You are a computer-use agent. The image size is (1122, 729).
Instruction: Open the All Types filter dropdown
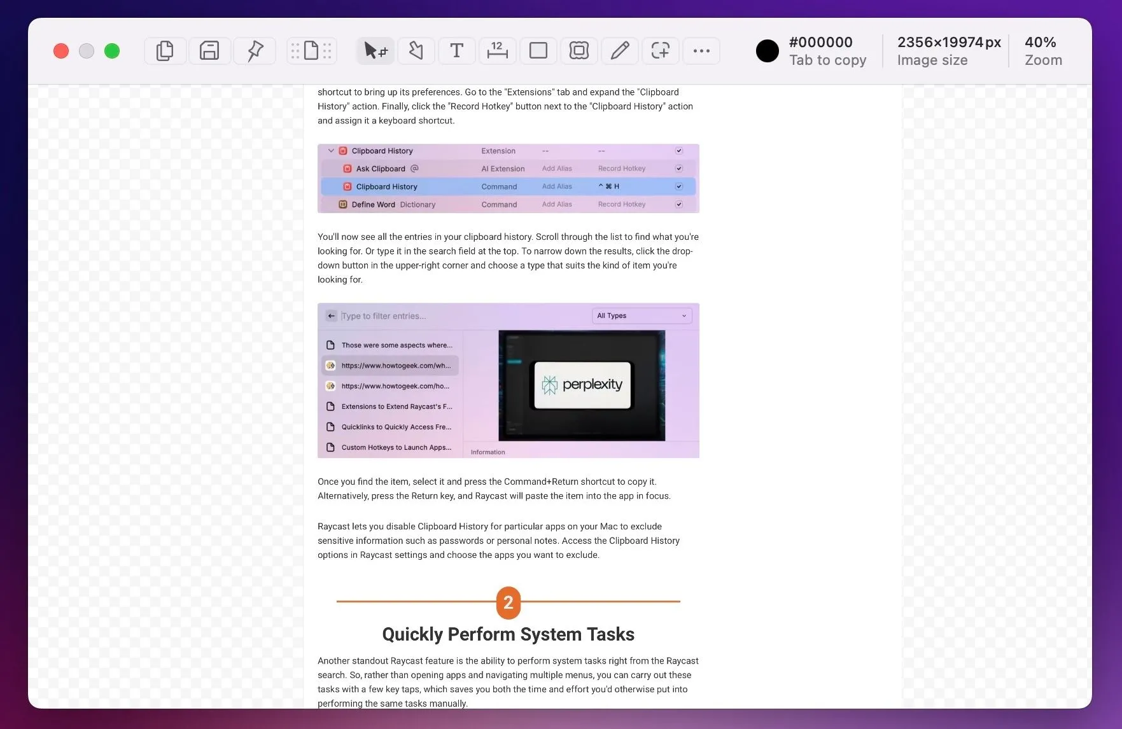pyautogui.click(x=642, y=316)
